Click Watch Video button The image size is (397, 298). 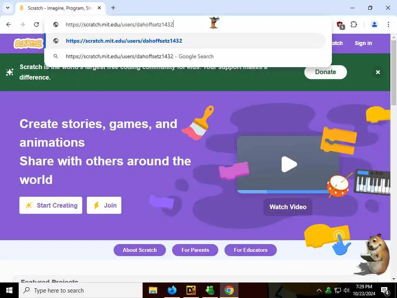[288, 207]
